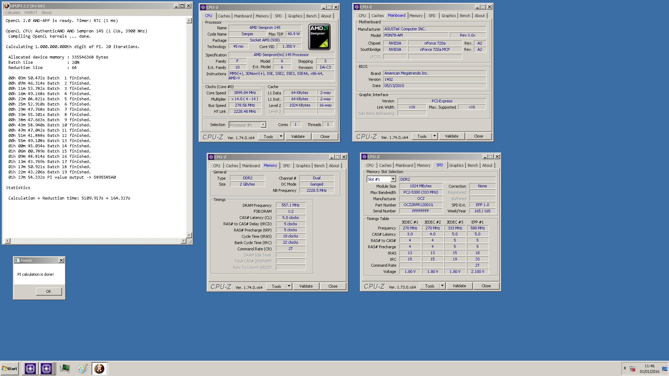Open Tools dropdown arrow in Mainboard window

point(435,136)
